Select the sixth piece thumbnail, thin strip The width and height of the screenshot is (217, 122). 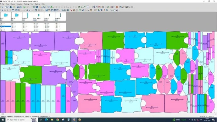[x=60, y=16]
